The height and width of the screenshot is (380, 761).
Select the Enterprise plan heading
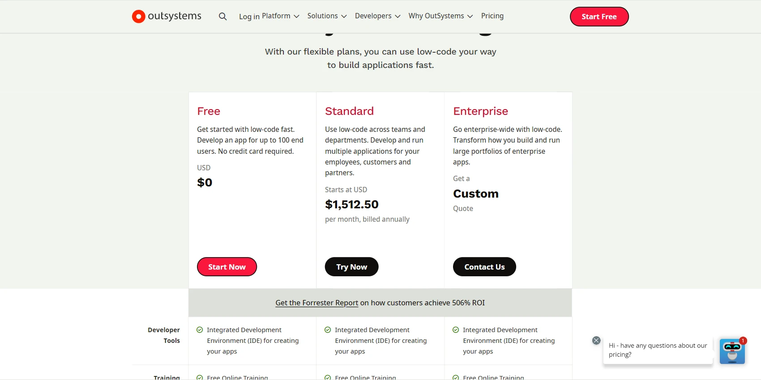(480, 111)
